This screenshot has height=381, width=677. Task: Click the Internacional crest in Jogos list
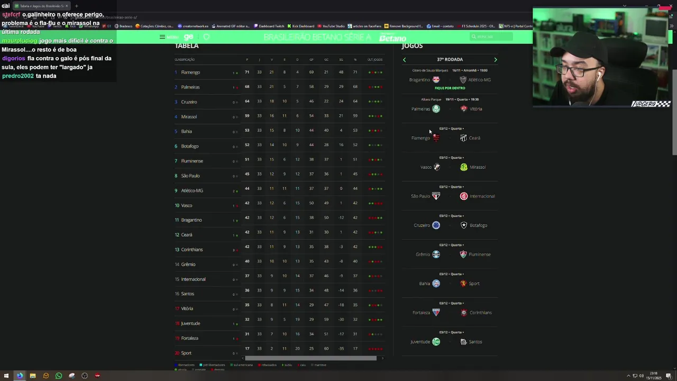click(x=464, y=196)
